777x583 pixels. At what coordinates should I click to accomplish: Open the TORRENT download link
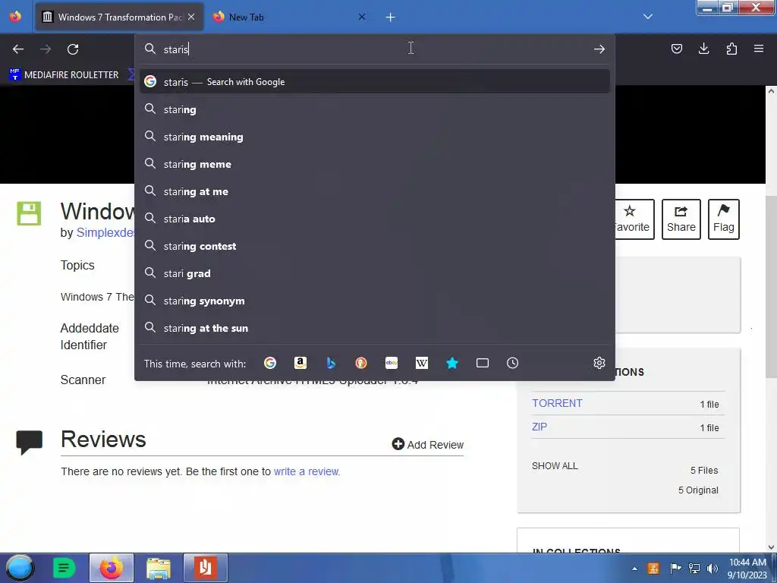557,403
